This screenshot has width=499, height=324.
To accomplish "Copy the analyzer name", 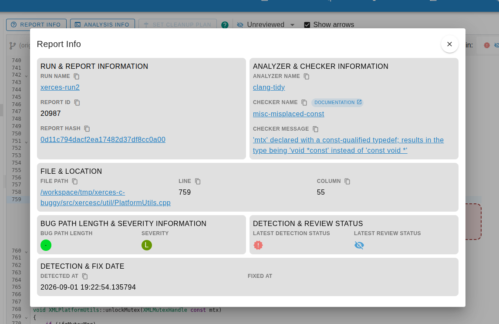I will pos(307,76).
